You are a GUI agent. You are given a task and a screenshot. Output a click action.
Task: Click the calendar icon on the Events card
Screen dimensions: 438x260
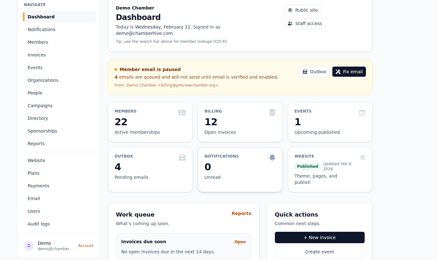tap(362, 112)
